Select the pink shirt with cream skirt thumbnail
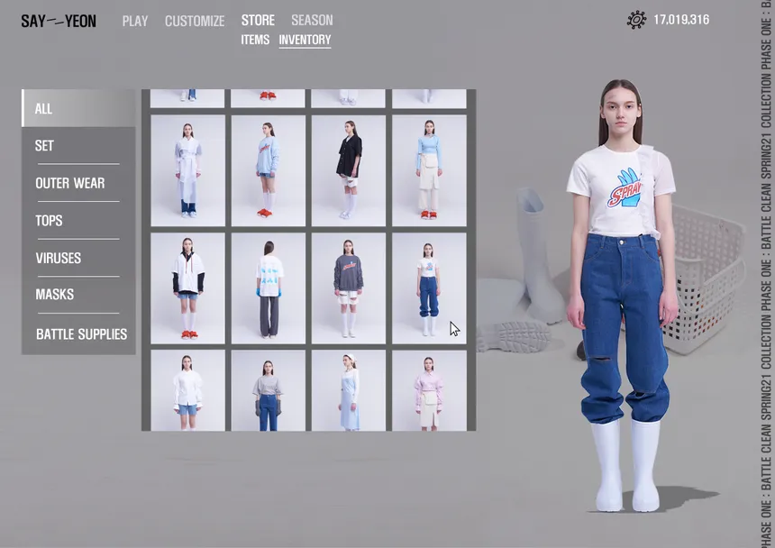This screenshot has height=548, width=775. [429, 390]
